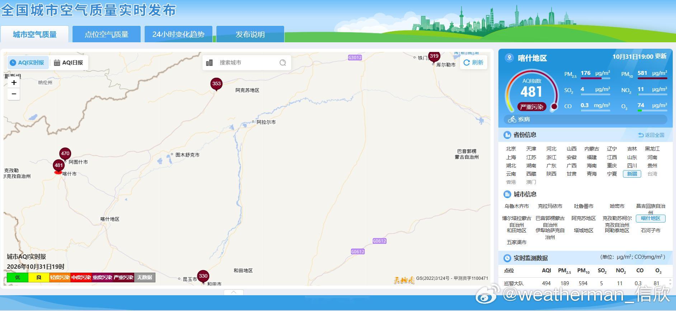Screen dimensions: 676x311
Task: Select 新疆 in the province list
Action: (x=632, y=174)
